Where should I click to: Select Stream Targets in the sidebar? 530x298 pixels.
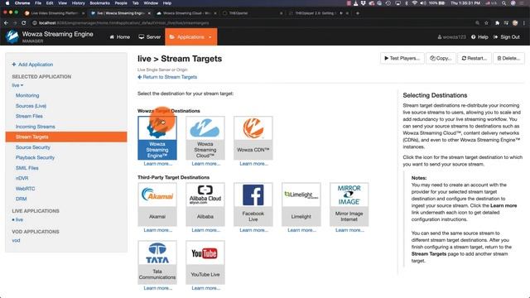click(x=66, y=137)
